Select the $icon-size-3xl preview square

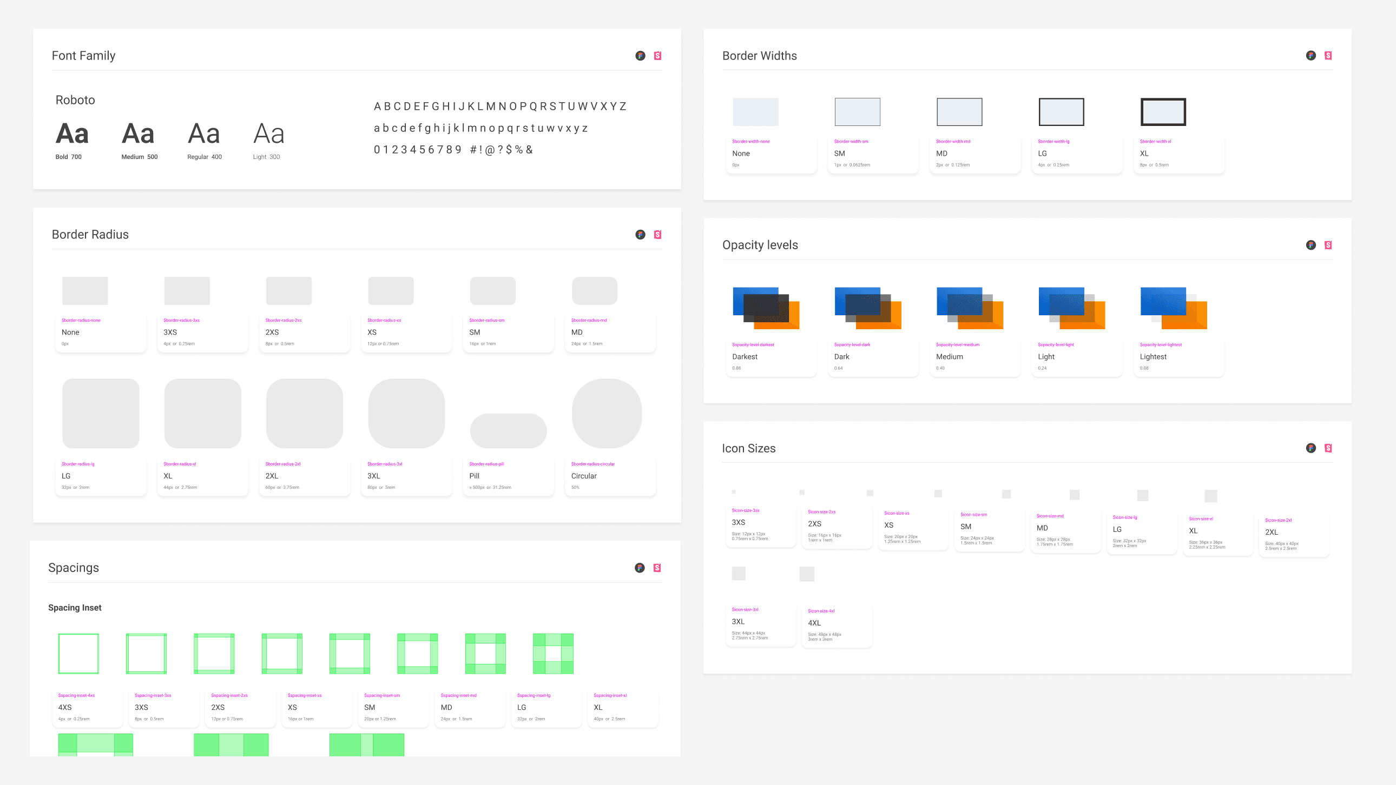[739, 573]
